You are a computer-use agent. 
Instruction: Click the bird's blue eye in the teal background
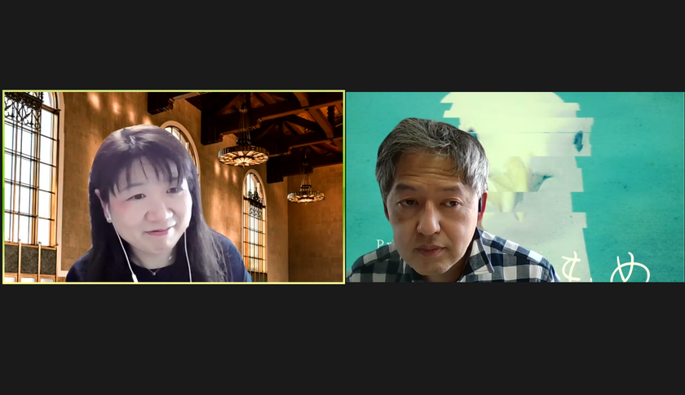point(579,140)
